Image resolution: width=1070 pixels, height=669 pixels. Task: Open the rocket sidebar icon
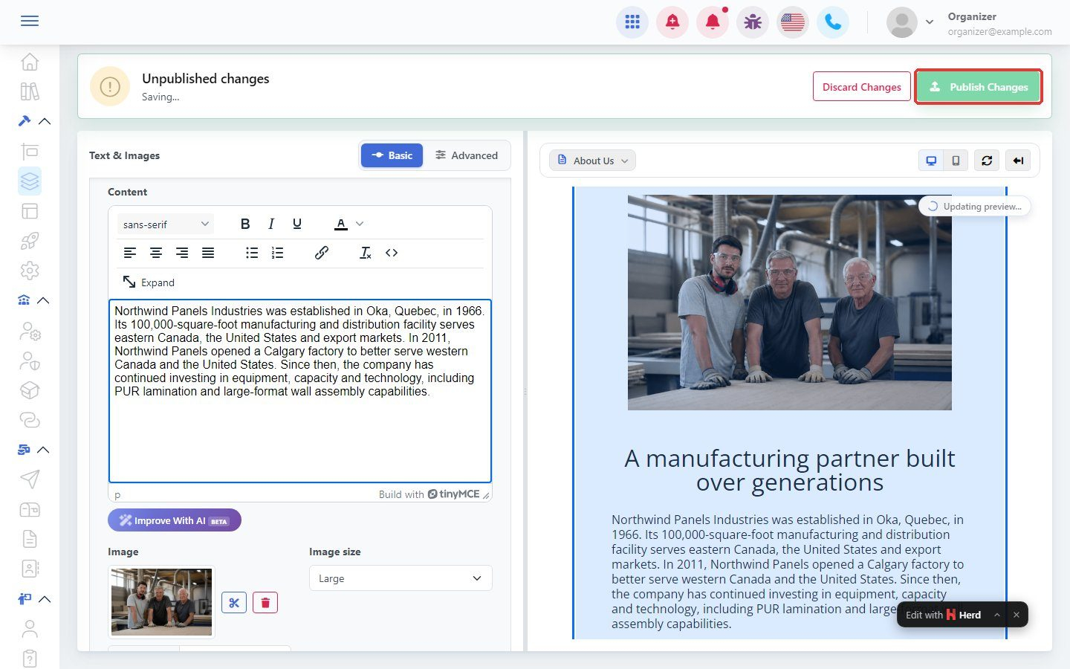click(30, 241)
